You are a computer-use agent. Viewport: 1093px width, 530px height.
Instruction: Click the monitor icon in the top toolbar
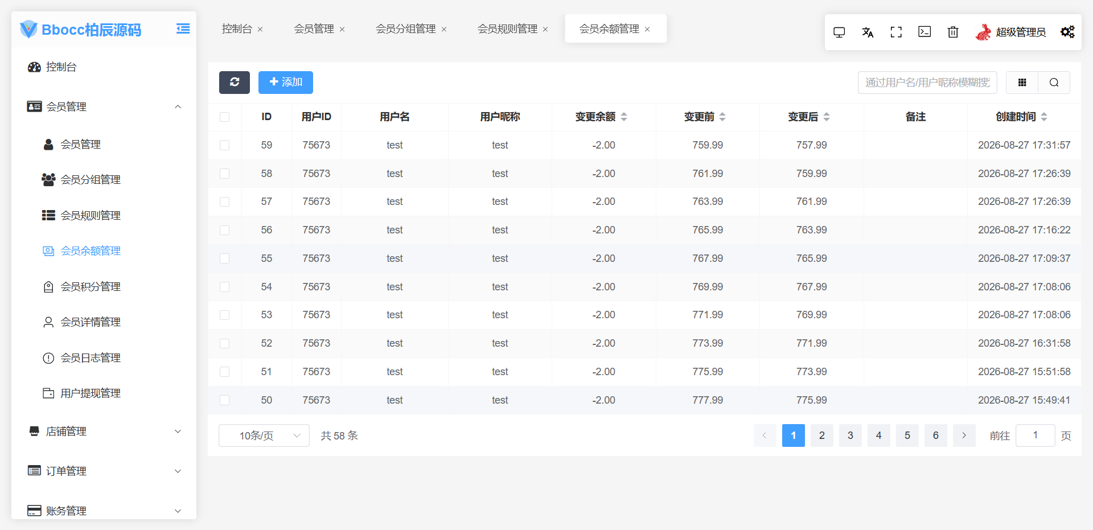point(839,32)
